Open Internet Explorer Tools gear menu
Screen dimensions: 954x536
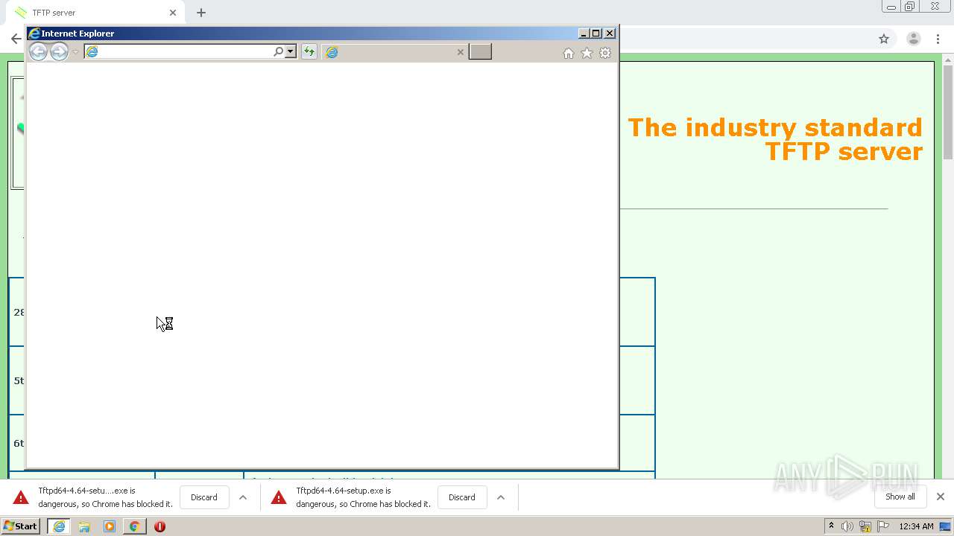tap(605, 53)
